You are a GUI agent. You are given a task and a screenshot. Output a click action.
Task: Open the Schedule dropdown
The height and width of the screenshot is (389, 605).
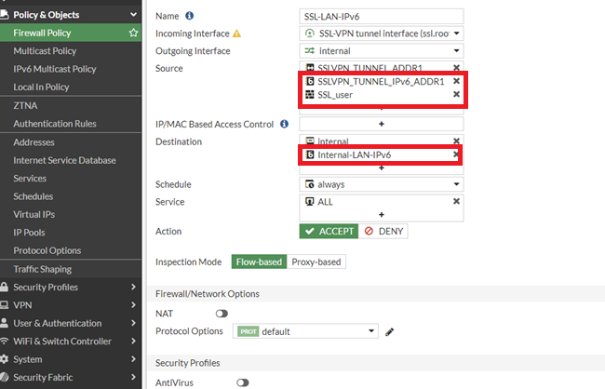(x=382, y=184)
